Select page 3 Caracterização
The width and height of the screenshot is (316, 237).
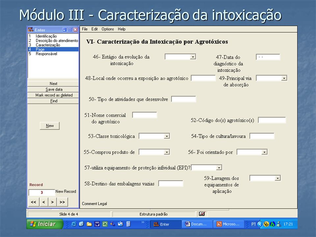53,45
